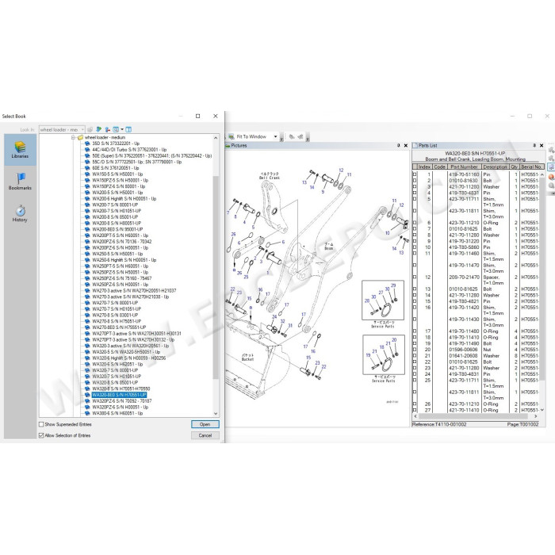Image resolution: width=555 pixels, height=555 pixels.
Task: Select WA320PZ-6 S/N 70092 - 70187
Action: coord(122,401)
